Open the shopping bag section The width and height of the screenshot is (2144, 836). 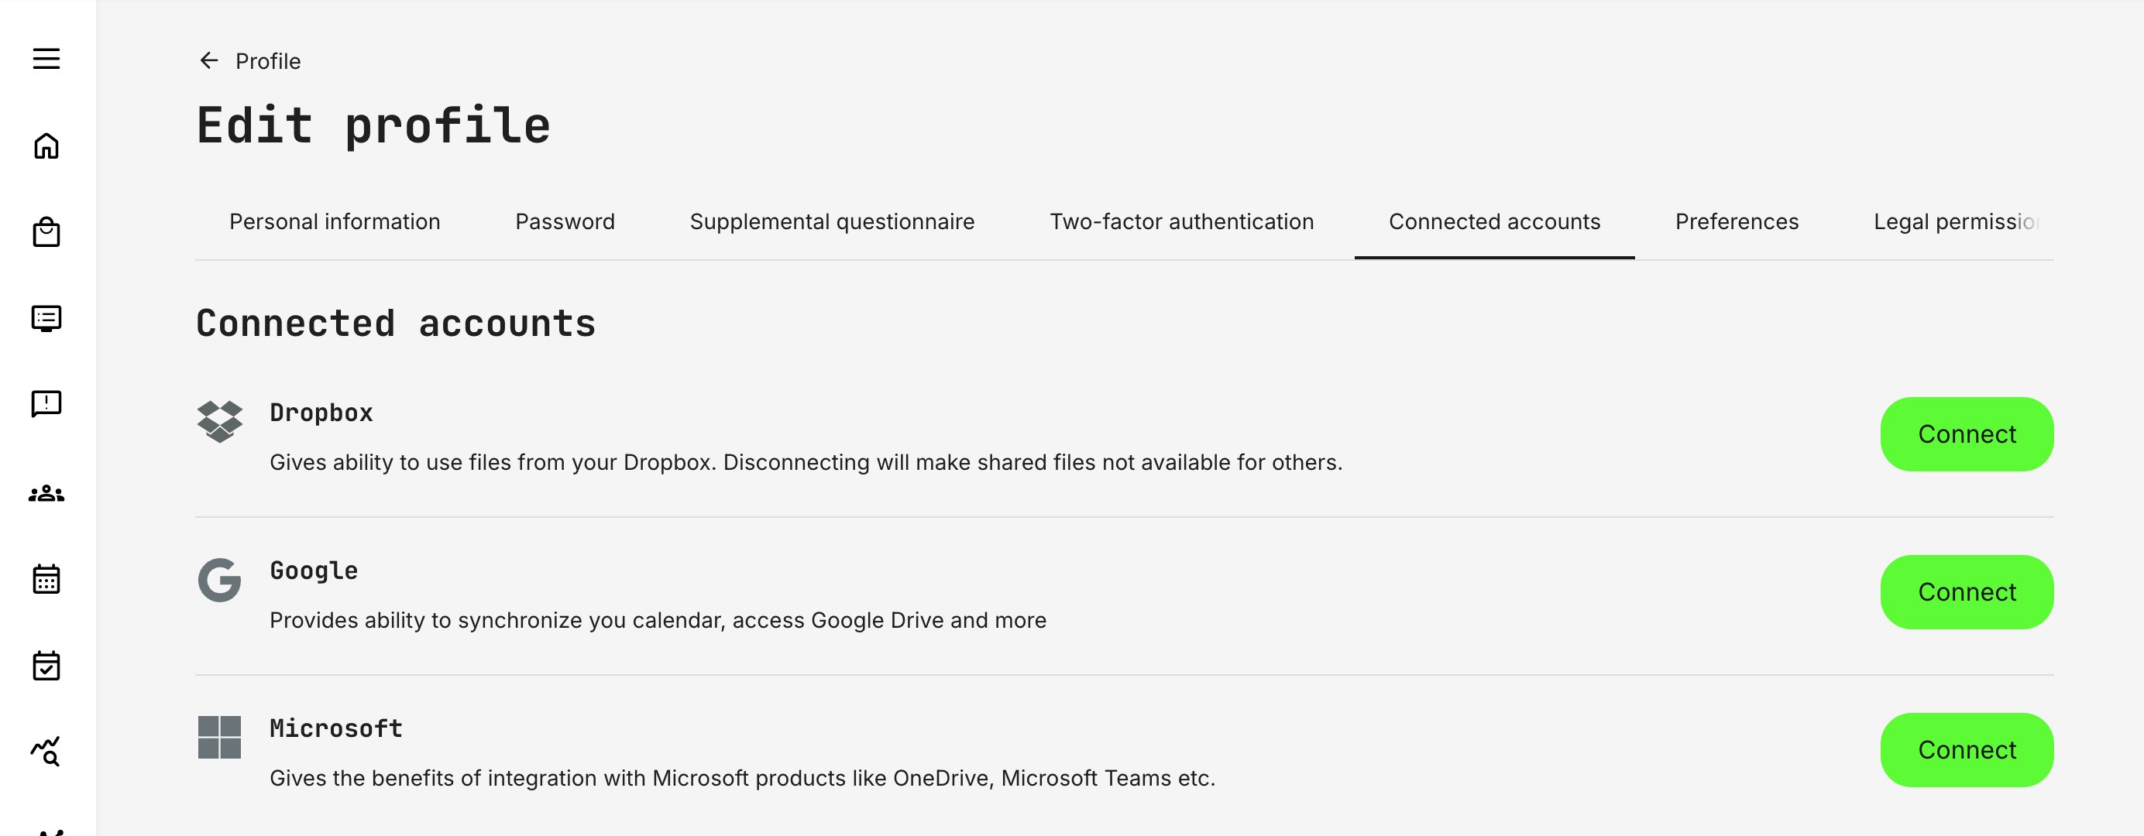(x=46, y=233)
